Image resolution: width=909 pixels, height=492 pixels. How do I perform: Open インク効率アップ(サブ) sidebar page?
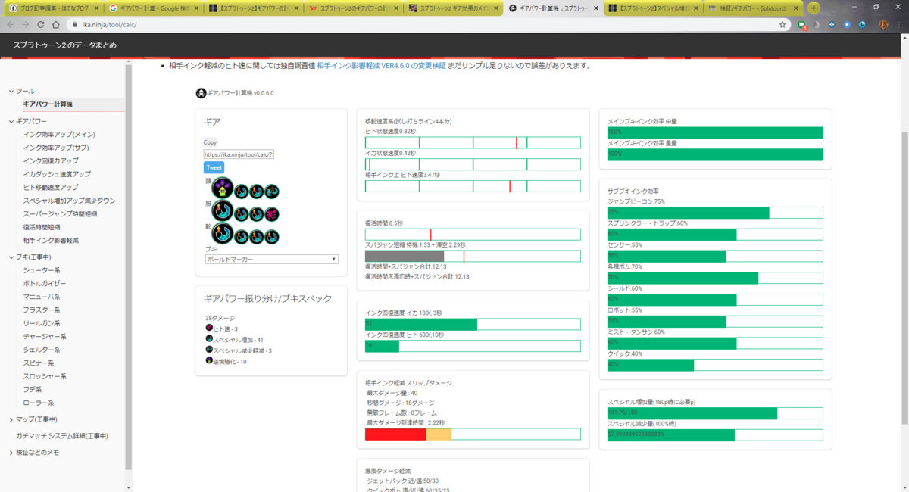[x=56, y=148]
